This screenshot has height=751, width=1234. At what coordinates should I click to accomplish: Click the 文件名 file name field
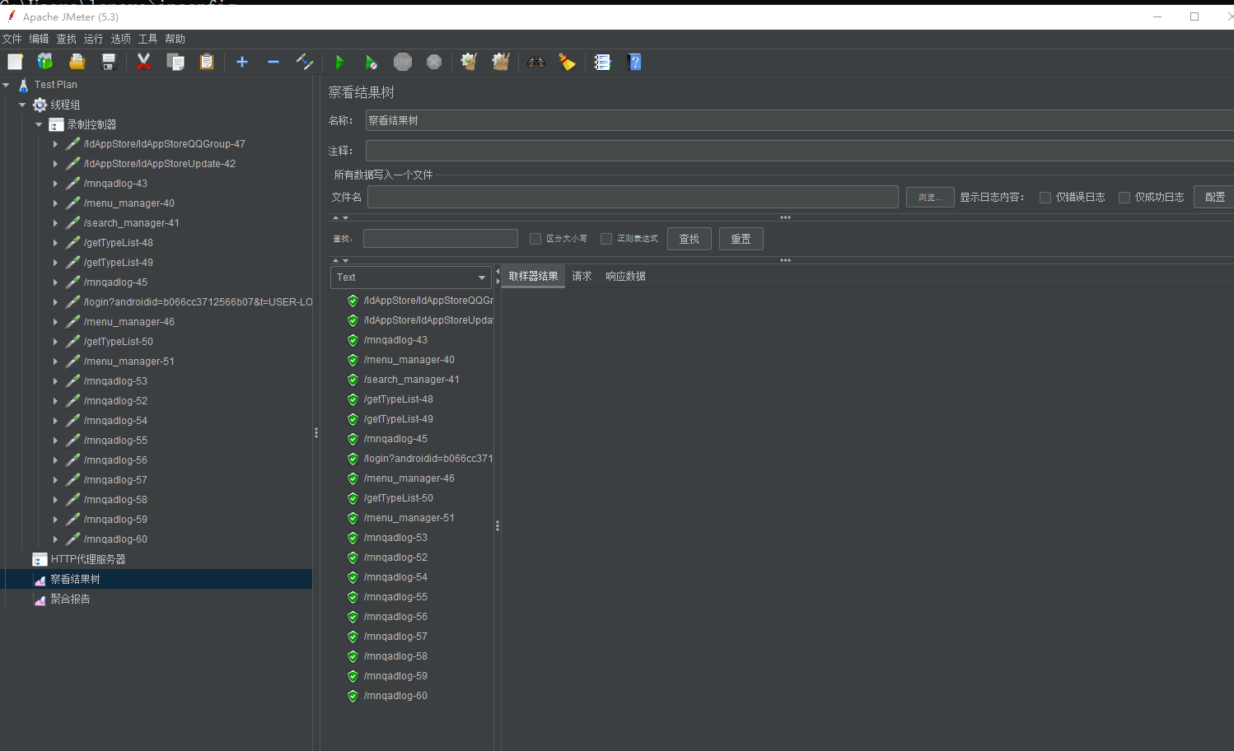point(633,197)
